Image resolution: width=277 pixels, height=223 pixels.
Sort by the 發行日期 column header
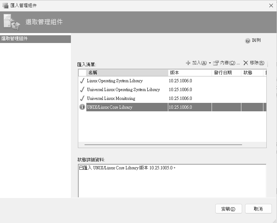pyautogui.click(x=226, y=73)
